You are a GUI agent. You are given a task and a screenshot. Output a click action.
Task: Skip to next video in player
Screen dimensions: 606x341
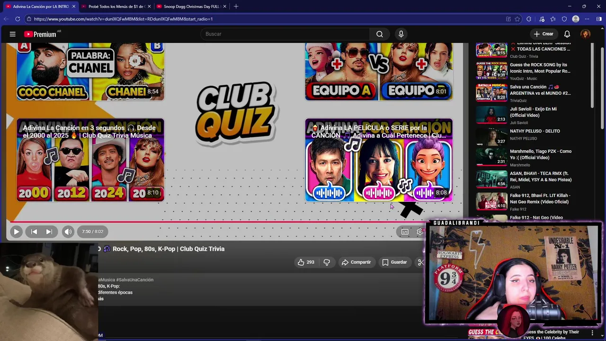tap(49, 232)
